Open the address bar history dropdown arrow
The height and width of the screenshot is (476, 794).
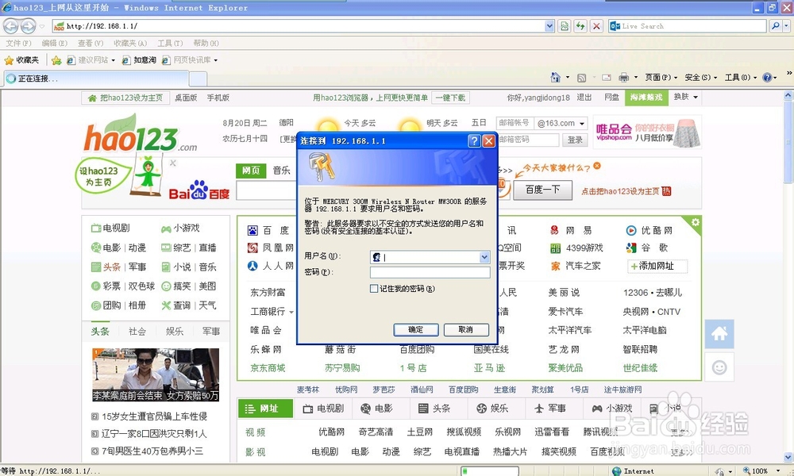coord(549,25)
